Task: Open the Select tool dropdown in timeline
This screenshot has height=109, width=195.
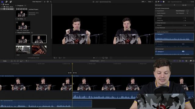Action: pyautogui.click(x=27, y=61)
